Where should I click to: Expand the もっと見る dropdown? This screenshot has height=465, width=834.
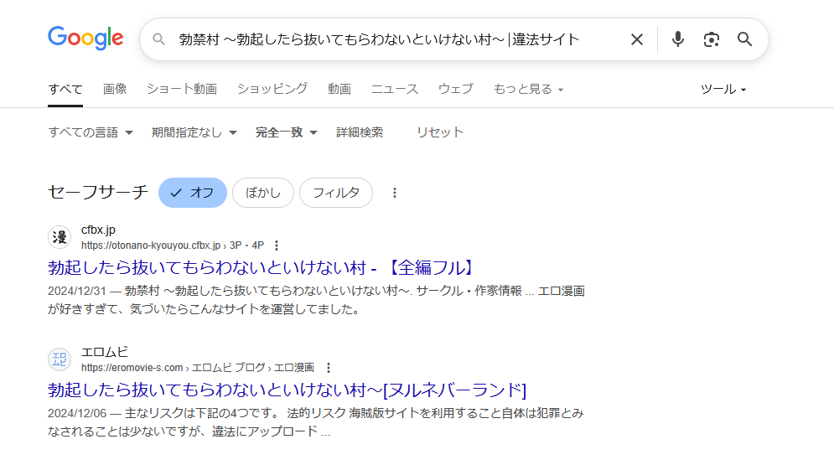pyautogui.click(x=528, y=89)
